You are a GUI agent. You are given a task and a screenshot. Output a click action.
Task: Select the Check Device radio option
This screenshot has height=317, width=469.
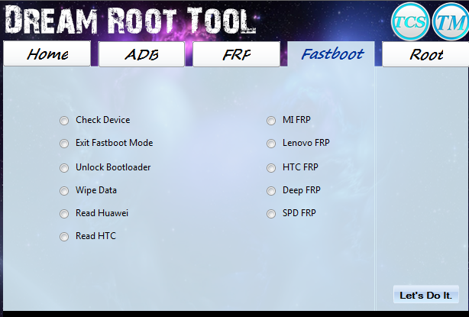pos(64,121)
